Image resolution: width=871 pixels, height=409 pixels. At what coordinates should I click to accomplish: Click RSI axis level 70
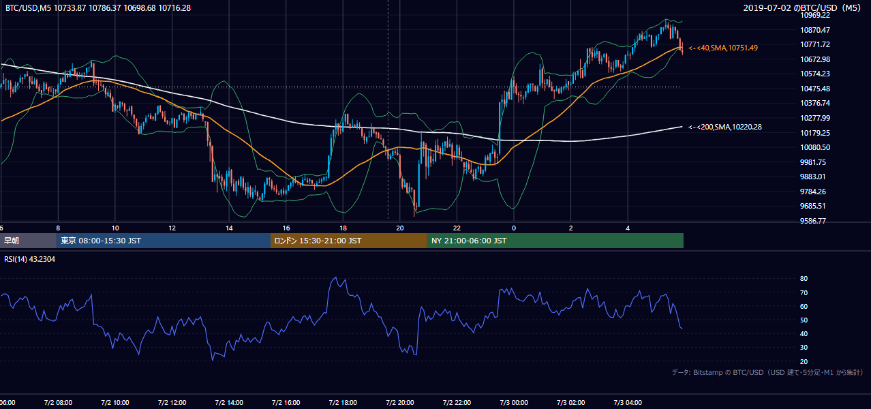[x=804, y=292]
